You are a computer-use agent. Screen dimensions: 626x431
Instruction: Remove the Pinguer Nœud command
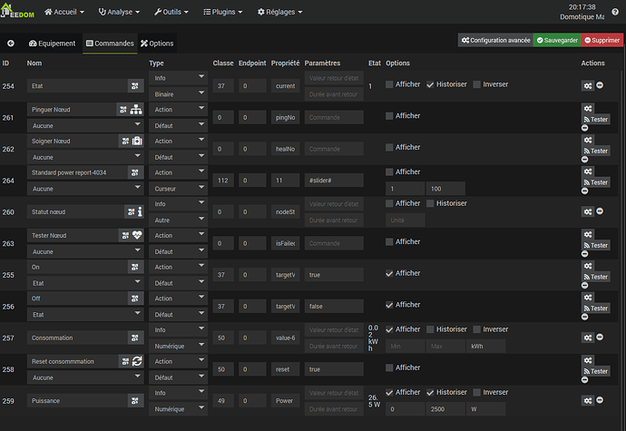(x=585, y=128)
